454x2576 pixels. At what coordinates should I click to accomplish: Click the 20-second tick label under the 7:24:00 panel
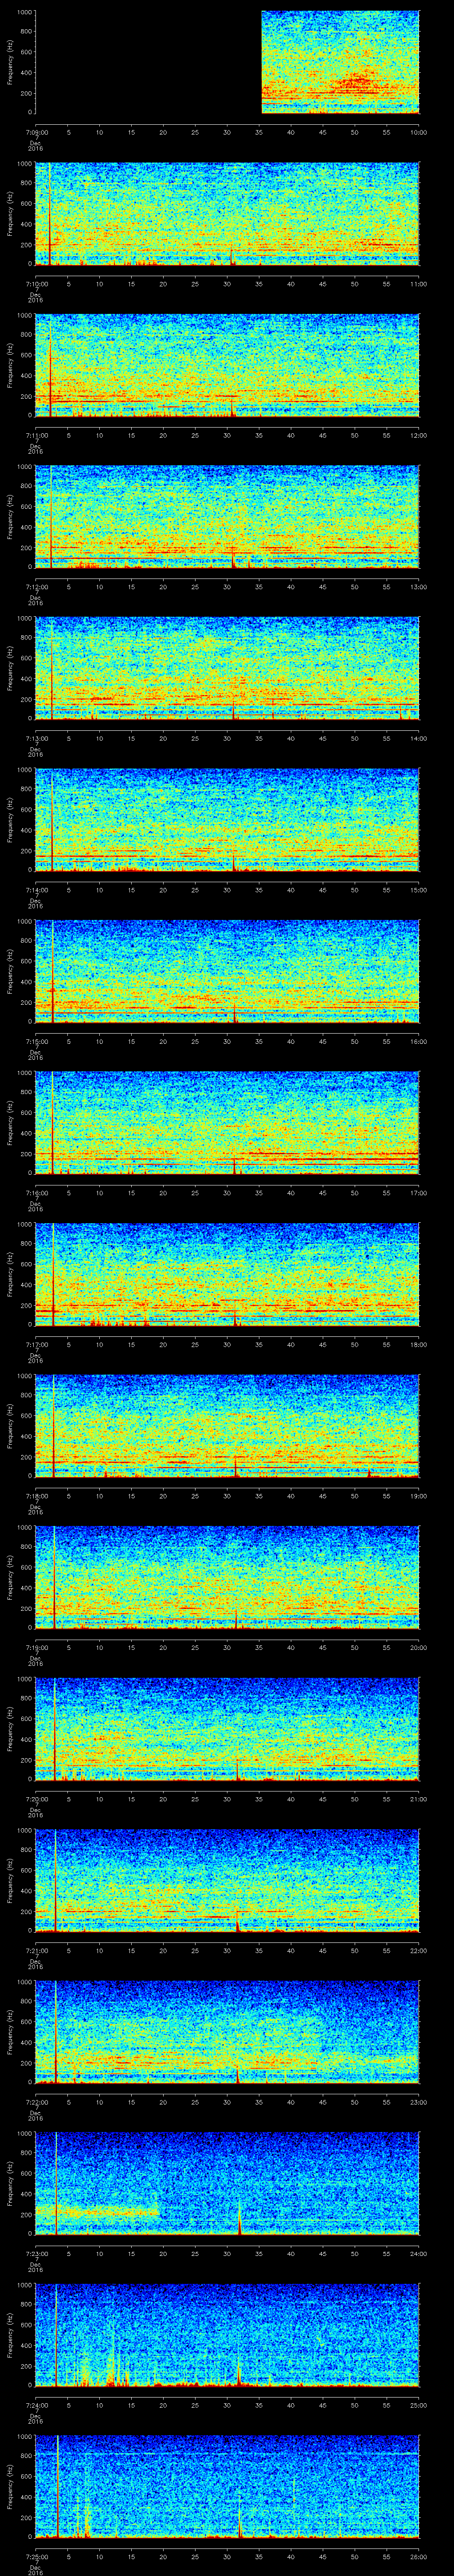tap(164, 2405)
